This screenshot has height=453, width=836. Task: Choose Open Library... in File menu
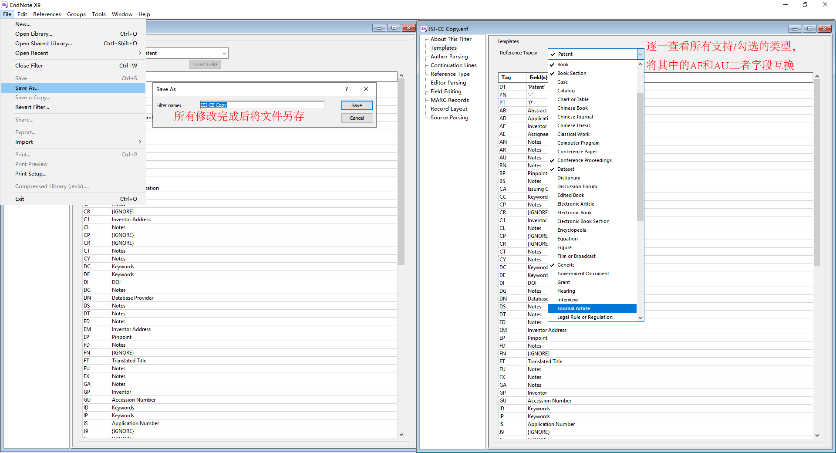73,34
